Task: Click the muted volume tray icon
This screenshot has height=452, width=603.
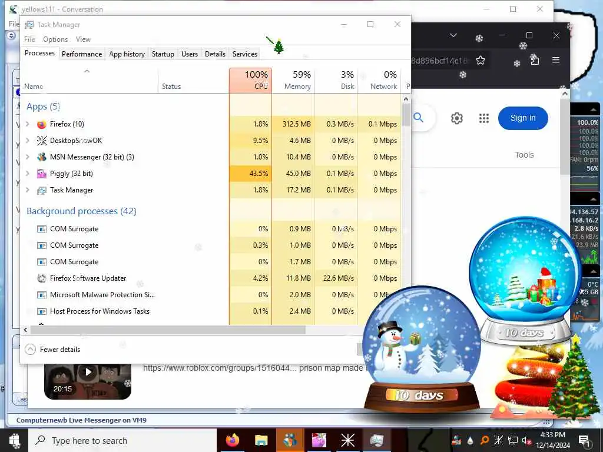Action: (526, 440)
